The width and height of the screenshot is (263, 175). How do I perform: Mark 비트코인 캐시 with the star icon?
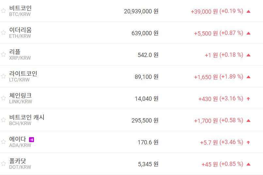(x=3, y=120)
